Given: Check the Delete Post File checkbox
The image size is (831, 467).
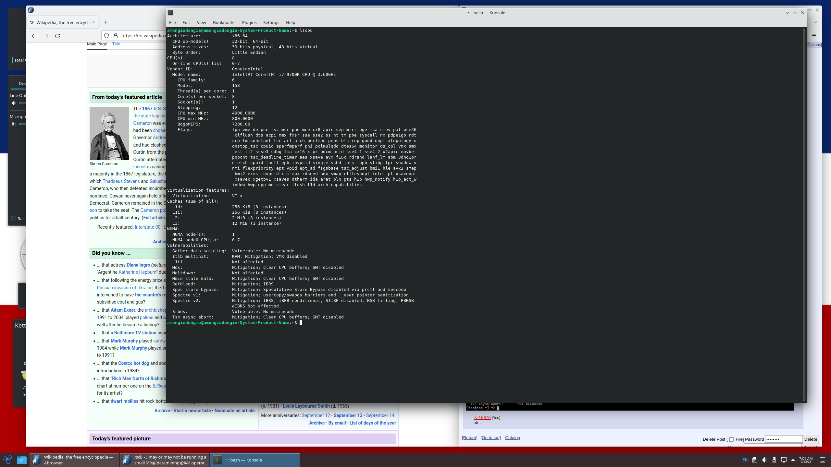Looking at the screenshot, I should [731, 439].
